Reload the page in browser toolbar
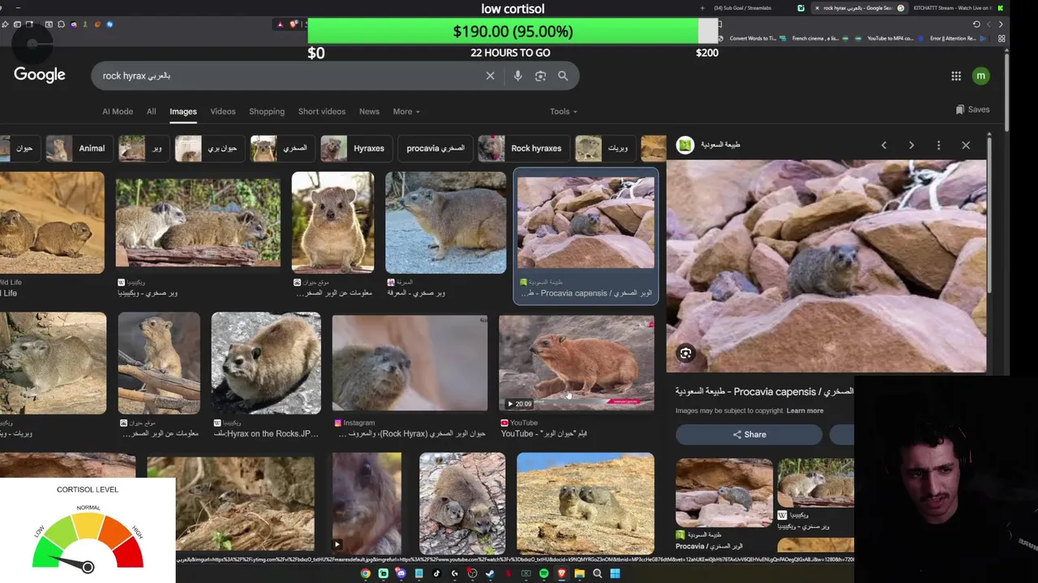 pyautogui.click(x=976, y=24)
